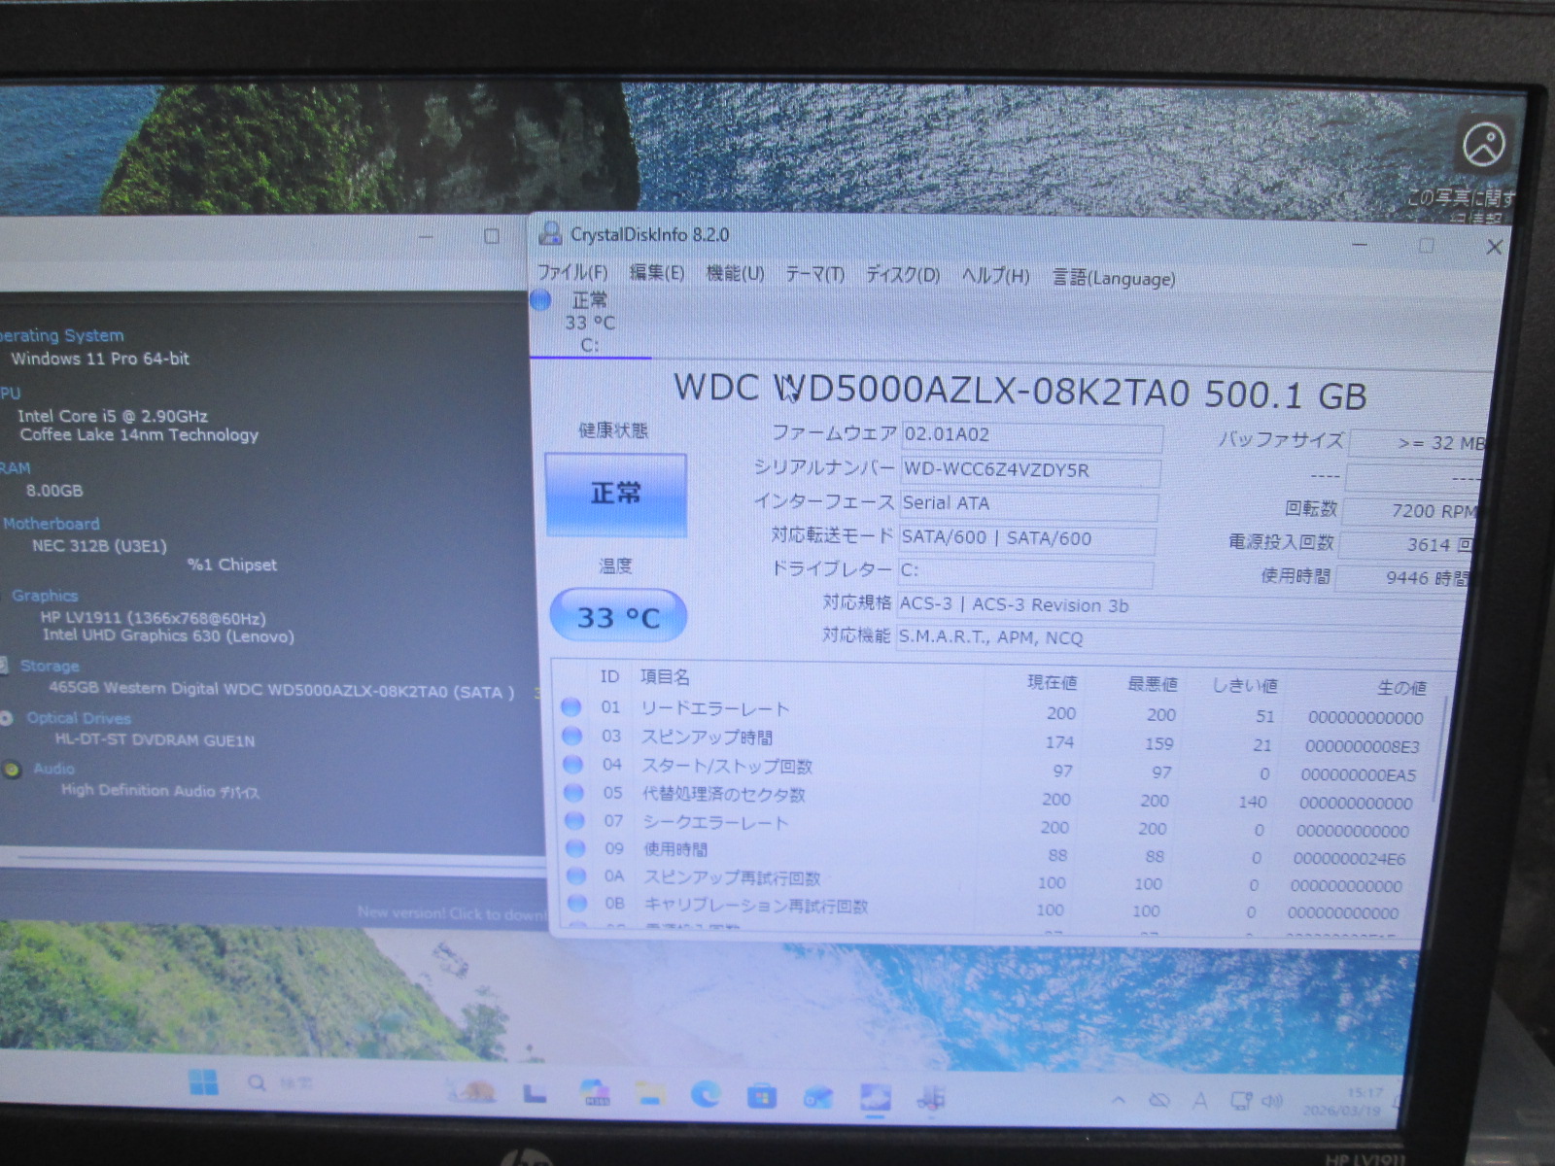Click the Windows Start button
1555x1166 pixels.
pyautogui.click(x=203, y=1082)
